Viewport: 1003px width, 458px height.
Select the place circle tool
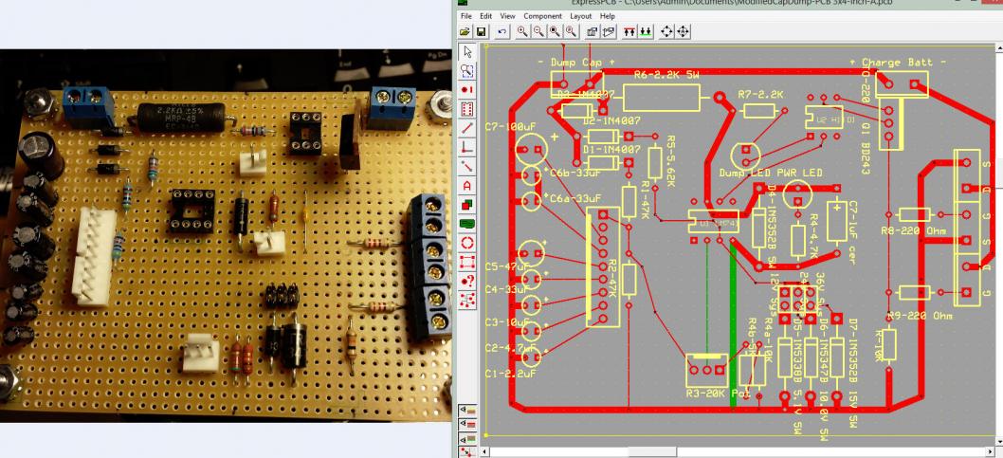click(x=467, y=243)
